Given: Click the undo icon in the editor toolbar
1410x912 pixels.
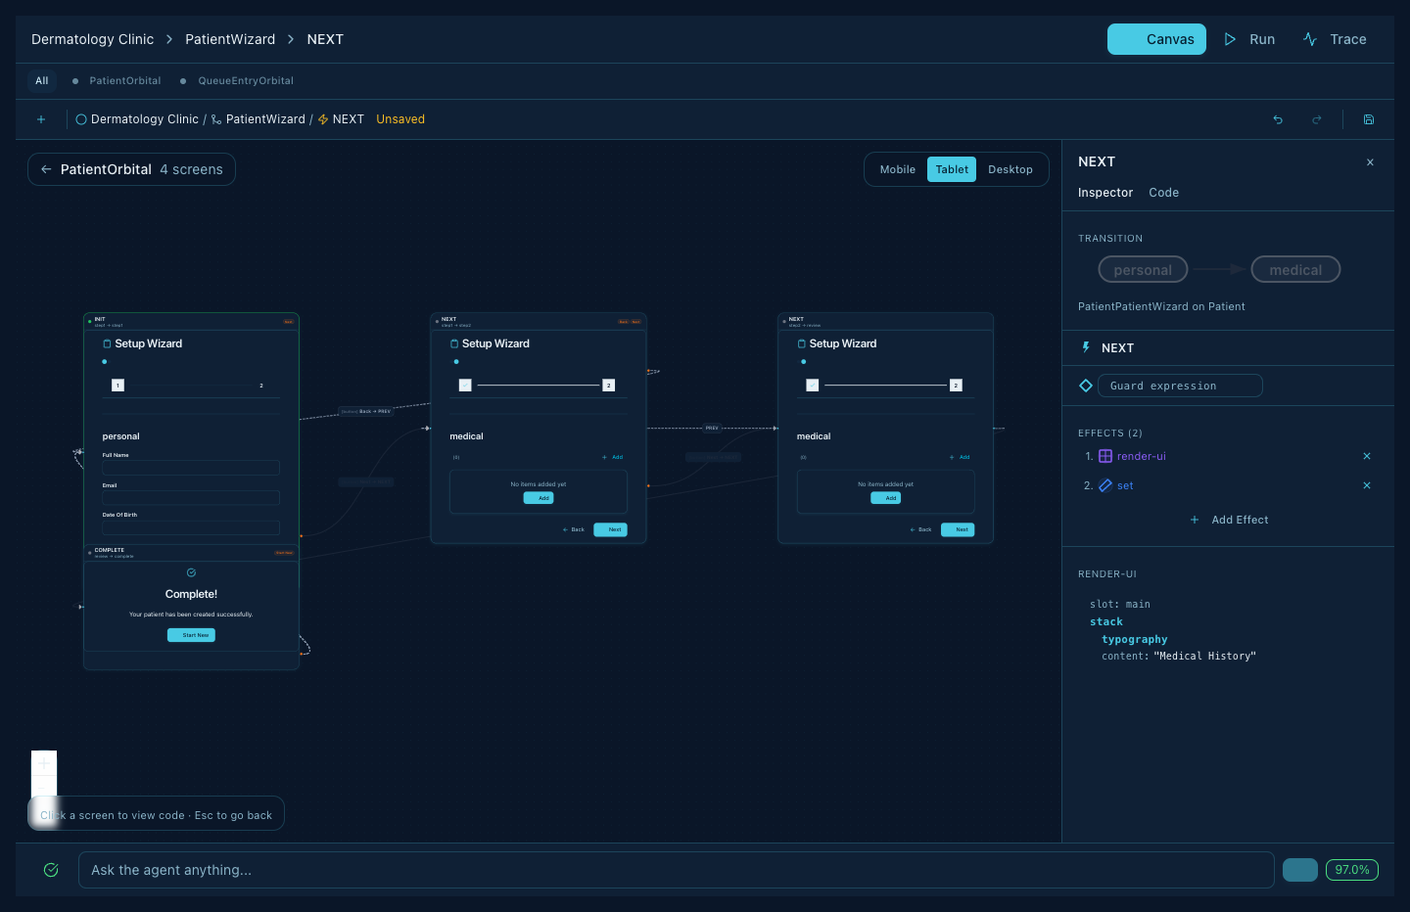Looking at the screenshot, I should [x=1277, y=118].
